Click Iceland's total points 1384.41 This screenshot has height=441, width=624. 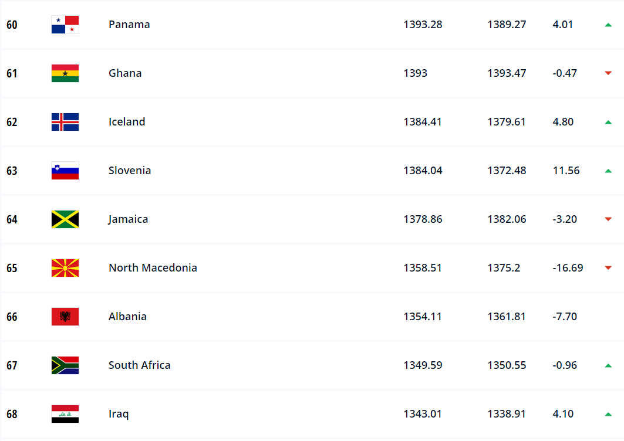pos(423,122)
